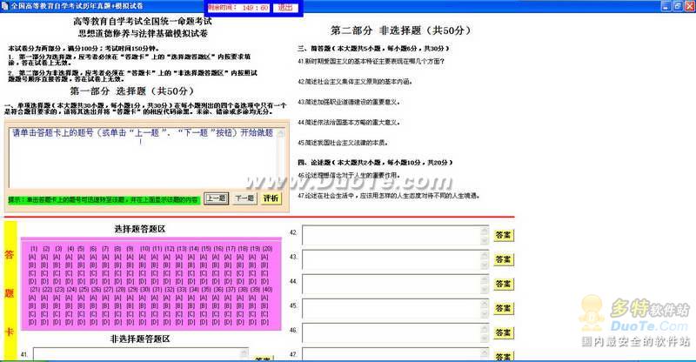The width and height of the screenshot is (696, 362).
Task: Reveal the 答案 for question 43
Action: 503,259
